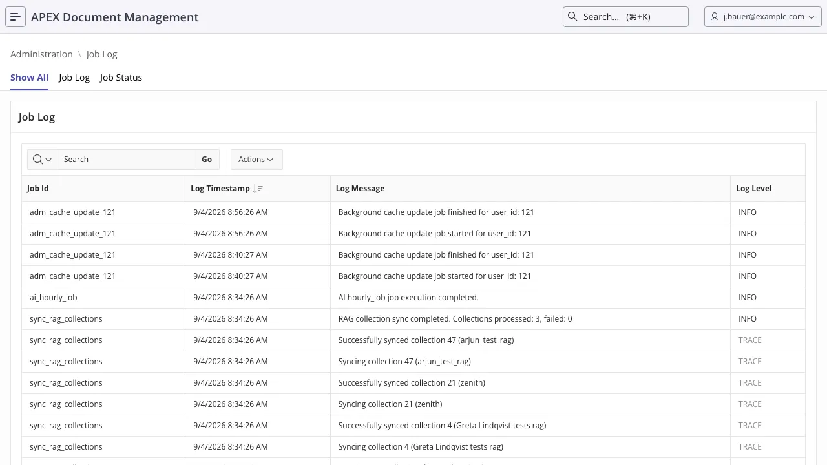
Task: Switch to the Job Status tab
Action: click(121, 77)
